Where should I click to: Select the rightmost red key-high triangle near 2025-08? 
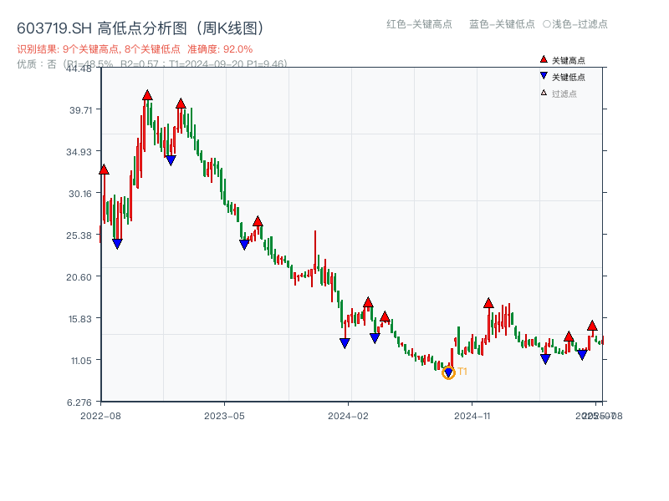pos(591,325)
